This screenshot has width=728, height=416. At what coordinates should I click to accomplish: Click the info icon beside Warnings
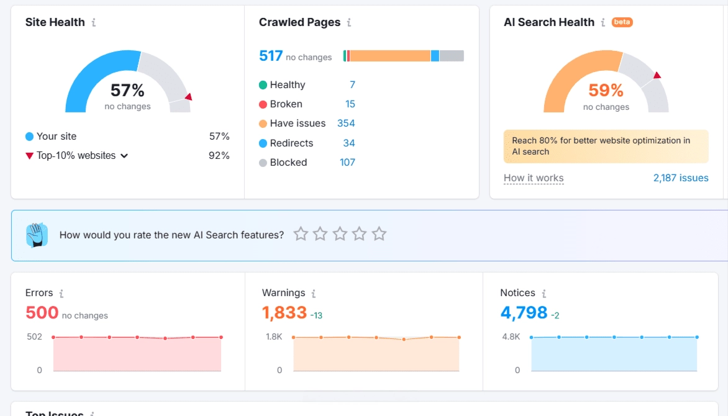[x=314, y=294]
